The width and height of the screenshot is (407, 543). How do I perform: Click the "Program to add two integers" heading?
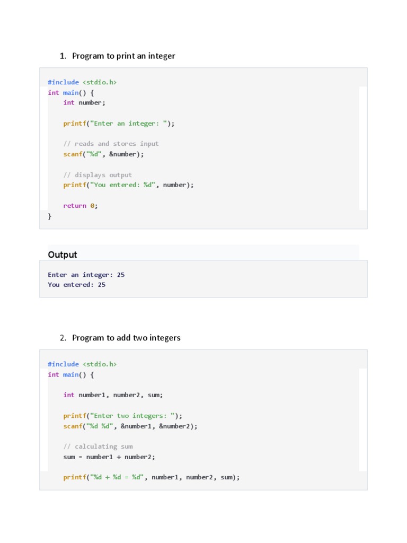[x=126, y=338]
